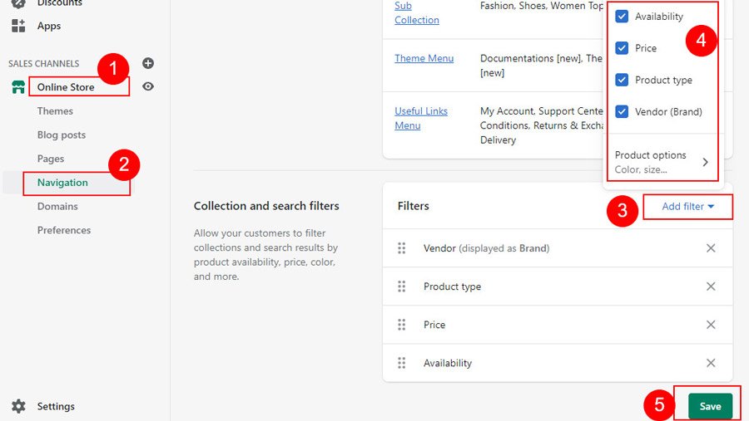749x421 pixels.
Task: Uncheck the Availability checkbox
Action: pos(622,17)
